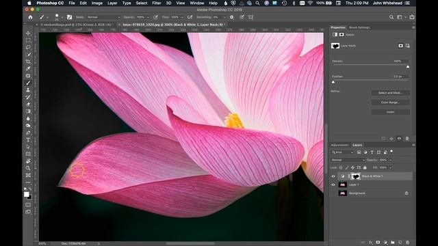Select the Lasso tool

tap(28, 47)
